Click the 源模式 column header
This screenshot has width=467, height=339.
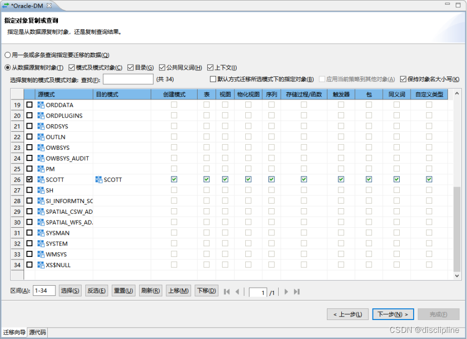(x=64, y=94)
